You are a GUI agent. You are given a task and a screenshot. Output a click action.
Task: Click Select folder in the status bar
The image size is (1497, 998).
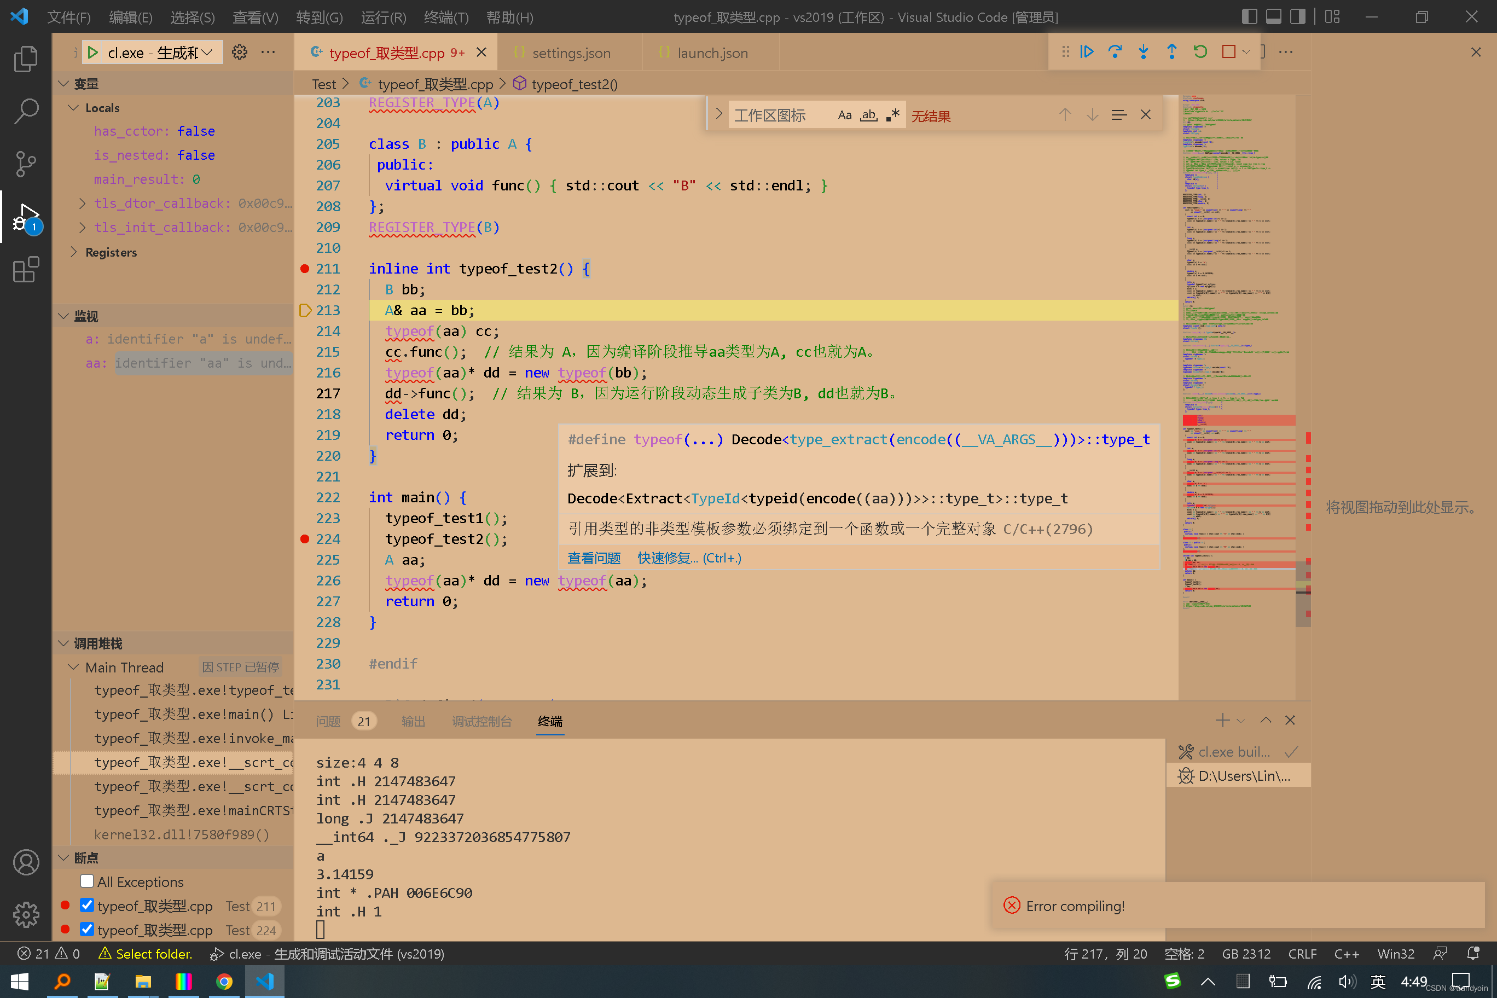pos(155,954)
